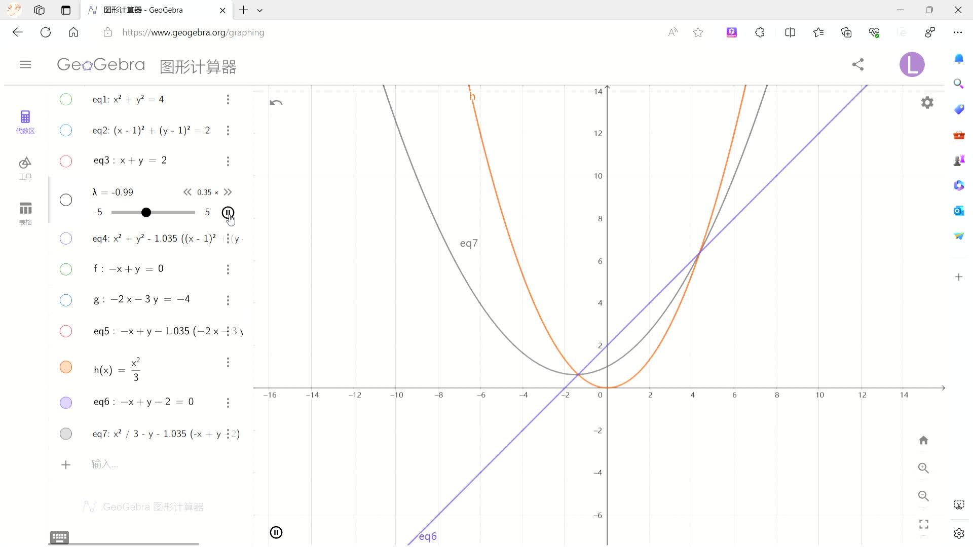Hide the eq6 line
Screen dimensions: 973x547
(x=66, y=403)
